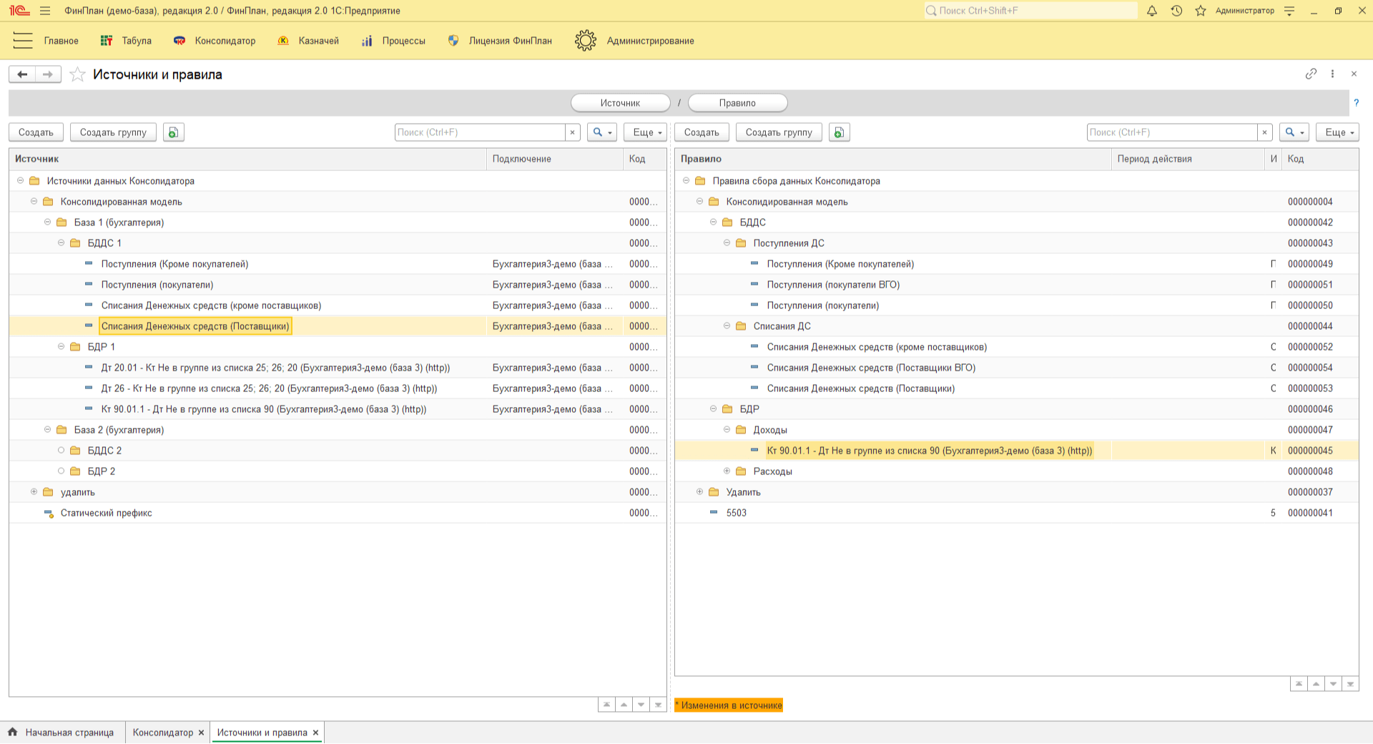Open the left panel Еще dropdown
This screenshot has height=744, width=1373.
[645, 132]
